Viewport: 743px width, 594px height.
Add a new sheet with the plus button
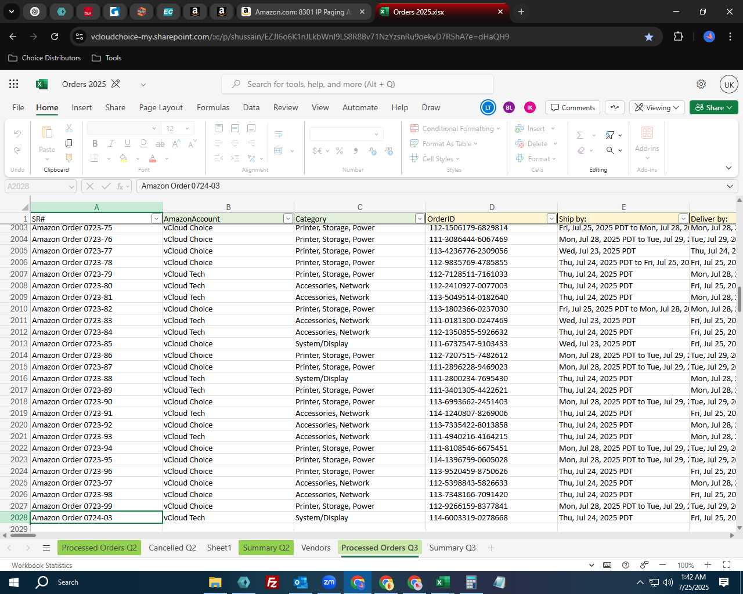(491, 548)
